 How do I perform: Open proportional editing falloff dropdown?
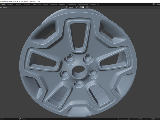(x=90, y=7)
